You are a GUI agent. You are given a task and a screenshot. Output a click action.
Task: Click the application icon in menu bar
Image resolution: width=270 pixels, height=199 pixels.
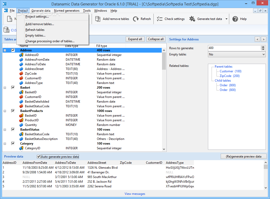tap(6, 10)
